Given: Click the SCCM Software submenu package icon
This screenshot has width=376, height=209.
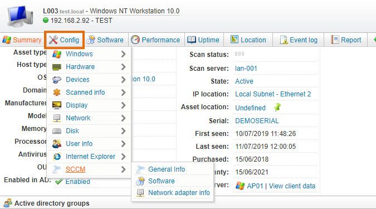Looking at the screenshot, I should (140, 181).
